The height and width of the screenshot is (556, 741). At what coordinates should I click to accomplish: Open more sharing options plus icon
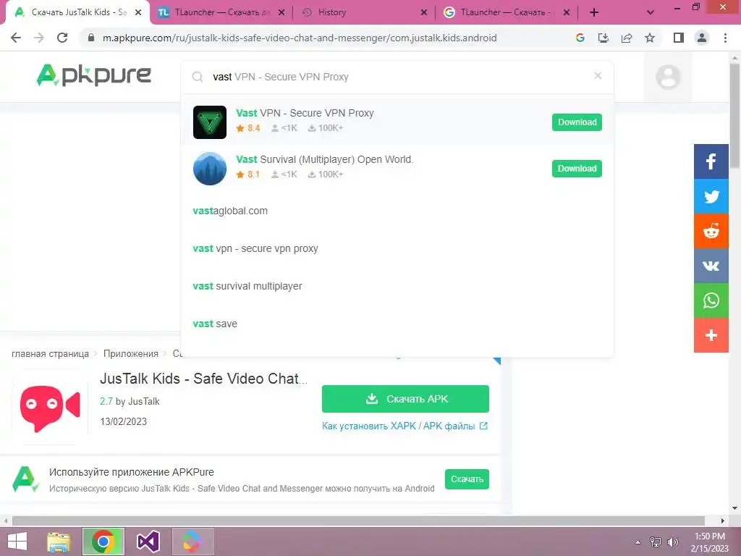point(711,335)
